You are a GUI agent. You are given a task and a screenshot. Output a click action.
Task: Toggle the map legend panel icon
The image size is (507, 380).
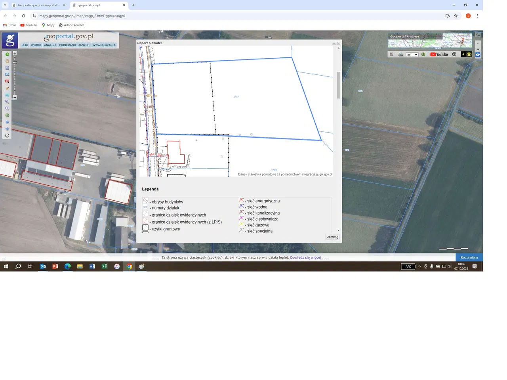pos(392,55)
